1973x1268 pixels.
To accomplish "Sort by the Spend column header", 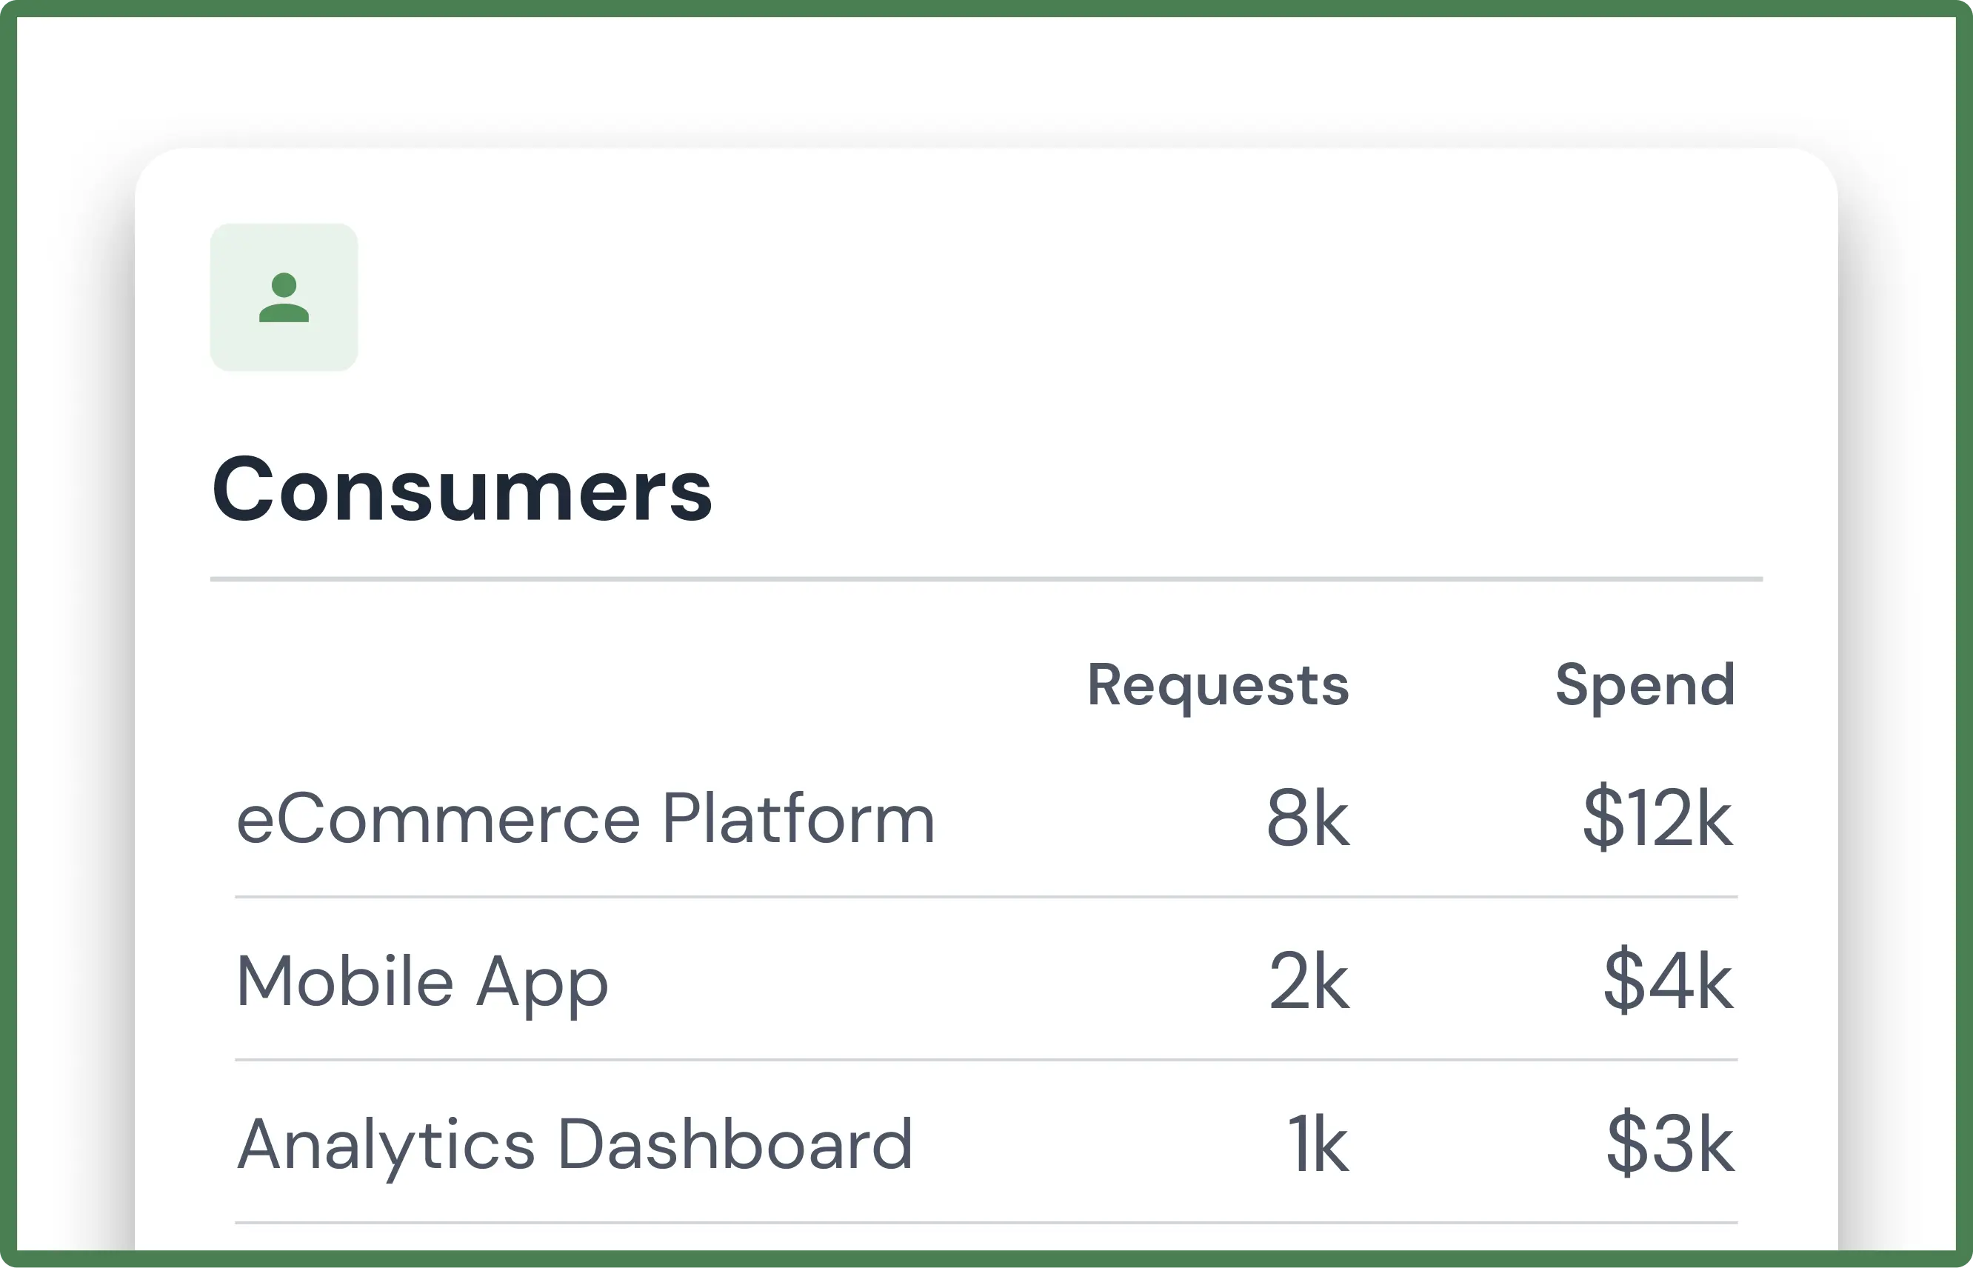I will [x=1645, y=685].
